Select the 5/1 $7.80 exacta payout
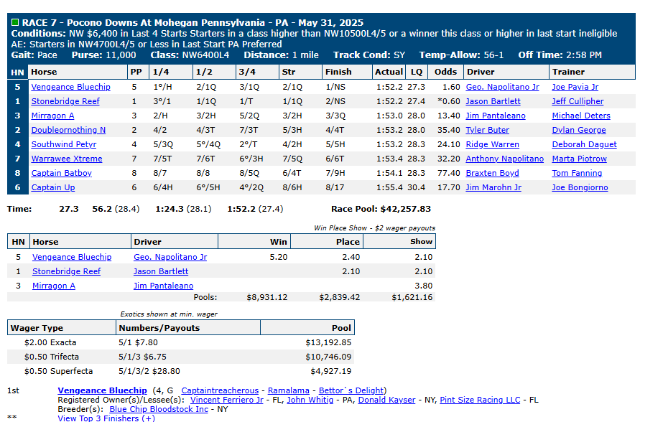The image size is (663, 422). tap(138, 342)
